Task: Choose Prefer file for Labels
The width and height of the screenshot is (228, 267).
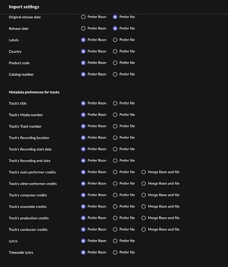Action: click(115, 40)
